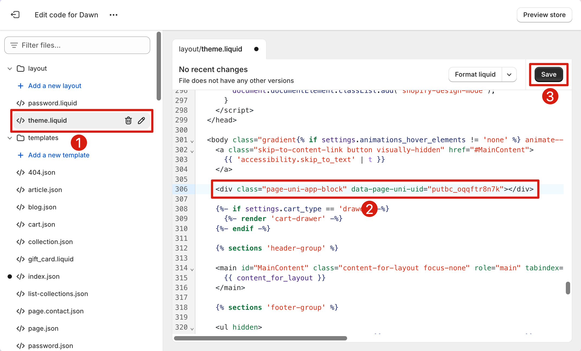This screenshot has height=351, width=581.
Task: Click the Preview store button
Action: [544, 15]
